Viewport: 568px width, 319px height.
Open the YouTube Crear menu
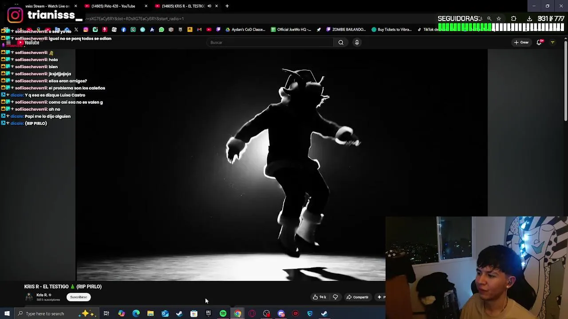[521, 43]
